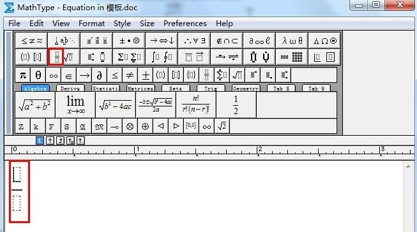Open the uppercase Greek palette (ΛΩ)
This screenshot has width=417, height=232.
[324, 41]
